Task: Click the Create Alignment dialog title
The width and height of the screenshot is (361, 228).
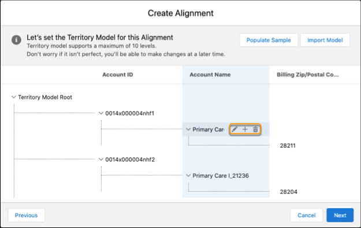Action: [180, 13]
